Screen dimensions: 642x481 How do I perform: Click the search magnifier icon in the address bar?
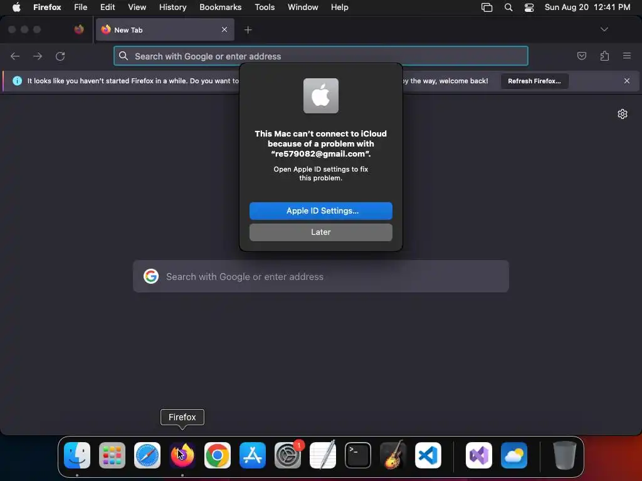click(124, 56)
